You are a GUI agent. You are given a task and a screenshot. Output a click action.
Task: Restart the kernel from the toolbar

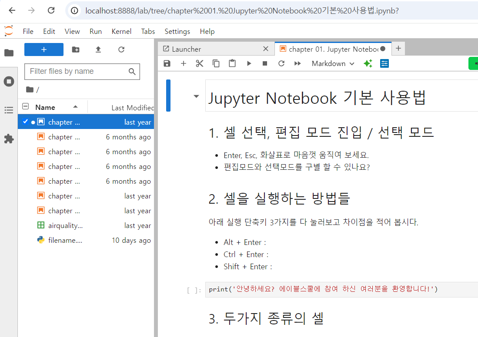tap(281, 63)
